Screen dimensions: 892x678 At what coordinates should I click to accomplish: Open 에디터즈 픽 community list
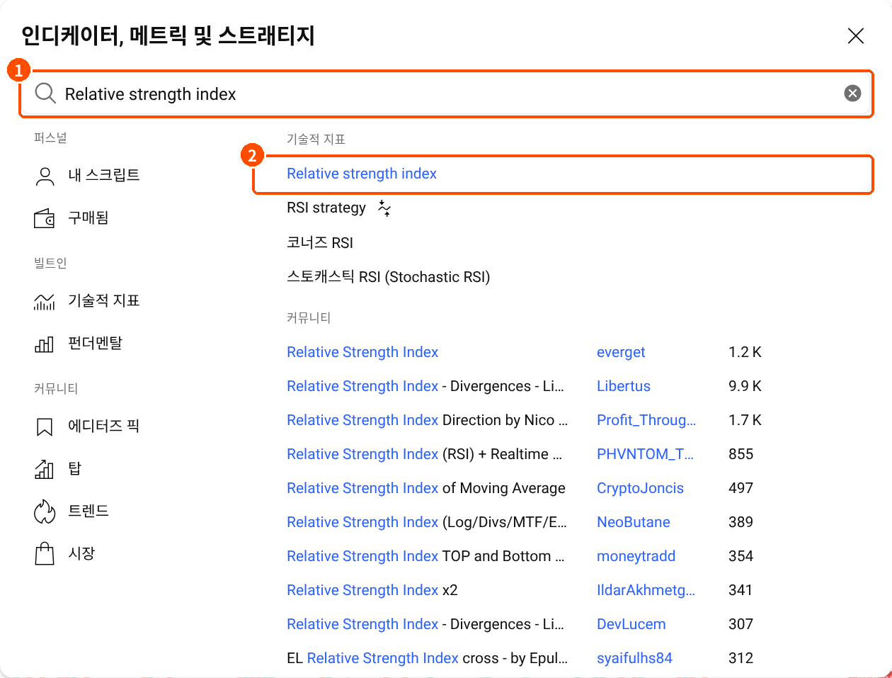(x=104, y=426)
